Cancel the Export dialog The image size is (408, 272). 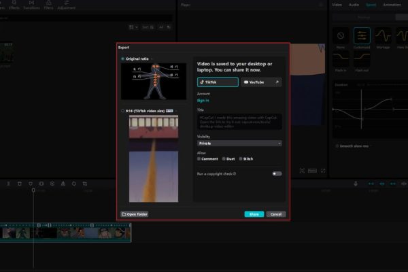[x=275, y=214]
